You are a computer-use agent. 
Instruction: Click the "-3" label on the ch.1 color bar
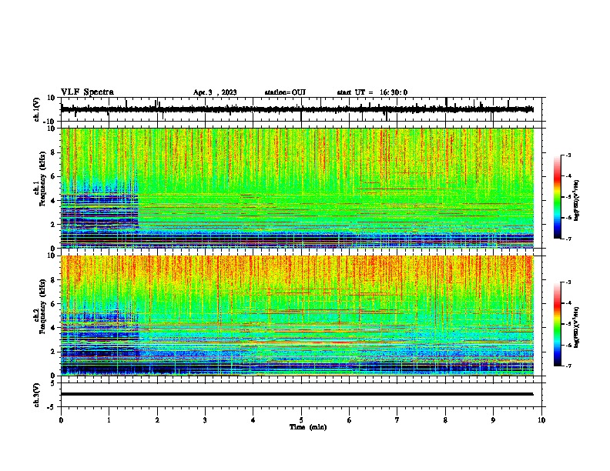click(x=568, y=155)
